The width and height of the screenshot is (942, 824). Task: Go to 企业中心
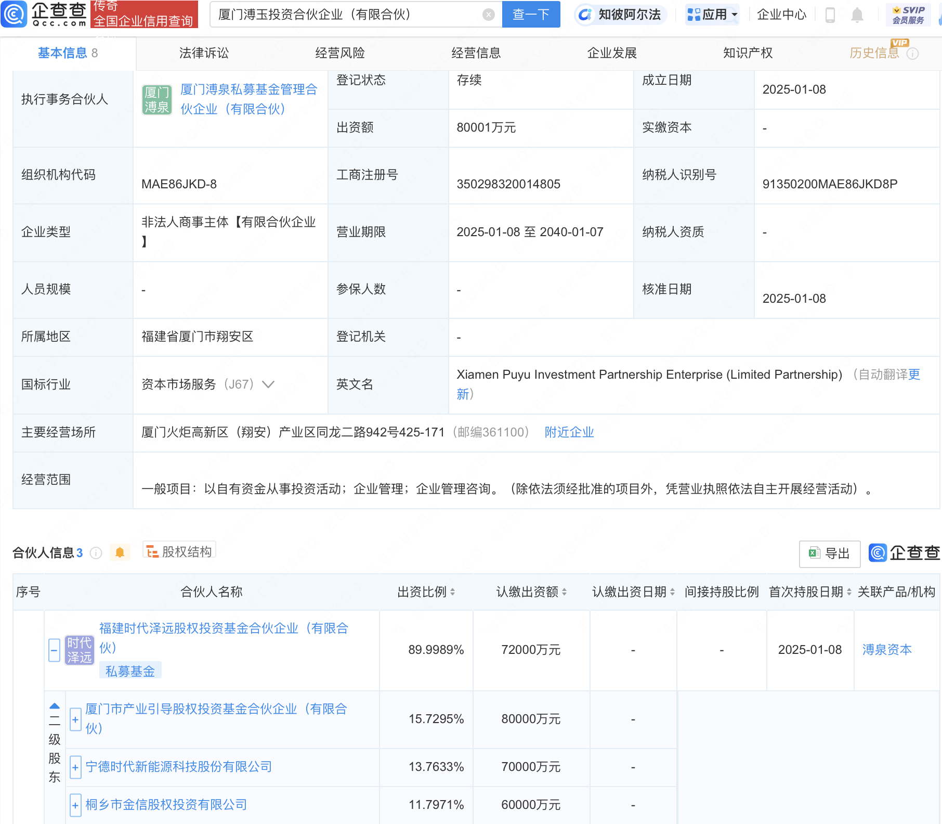pyautogui.click(x=781, y=15)
